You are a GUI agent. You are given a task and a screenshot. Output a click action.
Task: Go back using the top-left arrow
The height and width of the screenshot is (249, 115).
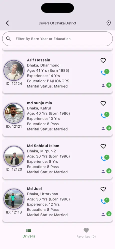pyautogui.click(x=7, y=23)
